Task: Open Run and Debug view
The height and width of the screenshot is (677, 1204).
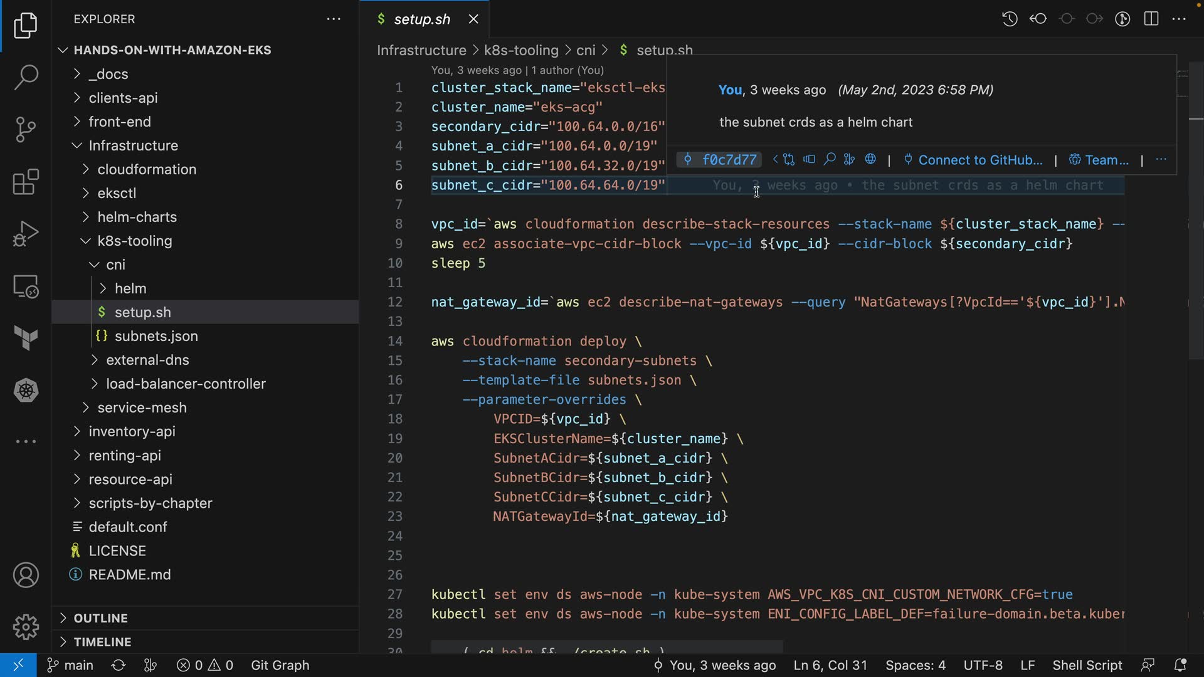Action: click(x=26, y=234)
